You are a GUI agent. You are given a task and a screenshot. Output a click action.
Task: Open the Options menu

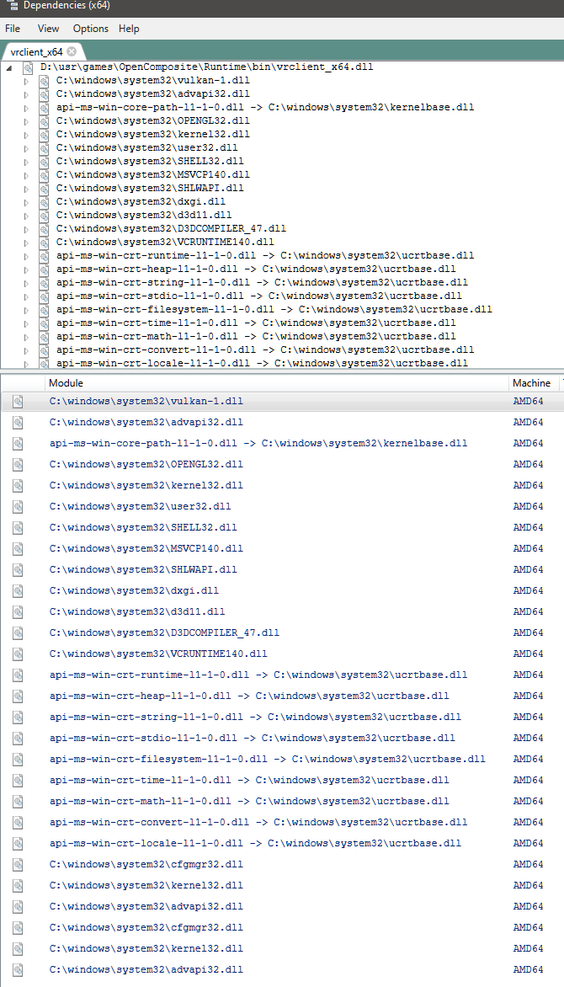pyautogui.click(x=91, y=29)
